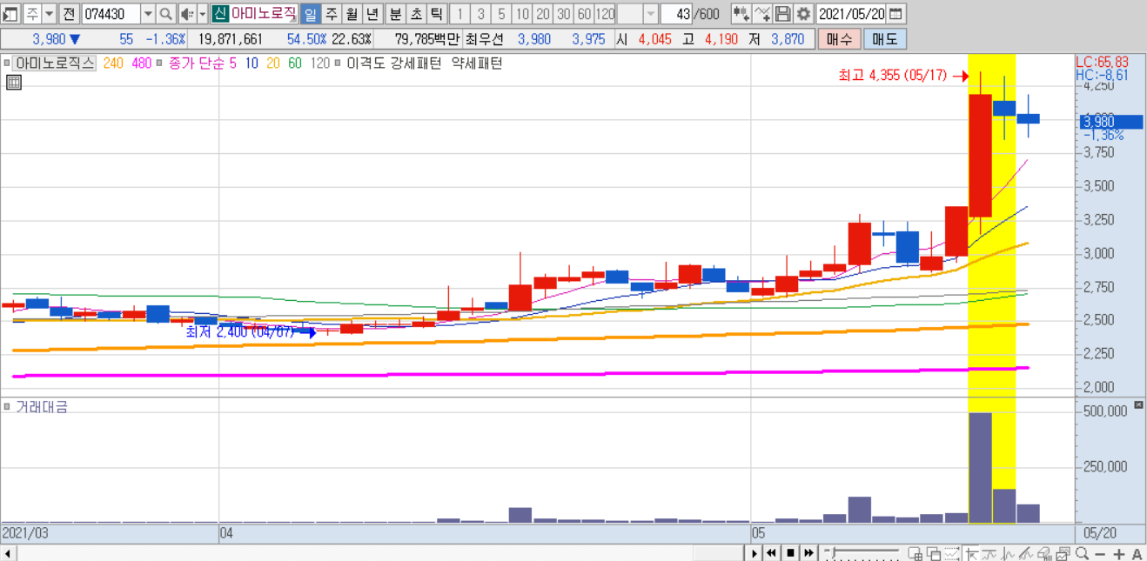This screenshot has height=561, width=1147.
Task: Switch to second 초 chart period
Action: click(x=415, y=14)
